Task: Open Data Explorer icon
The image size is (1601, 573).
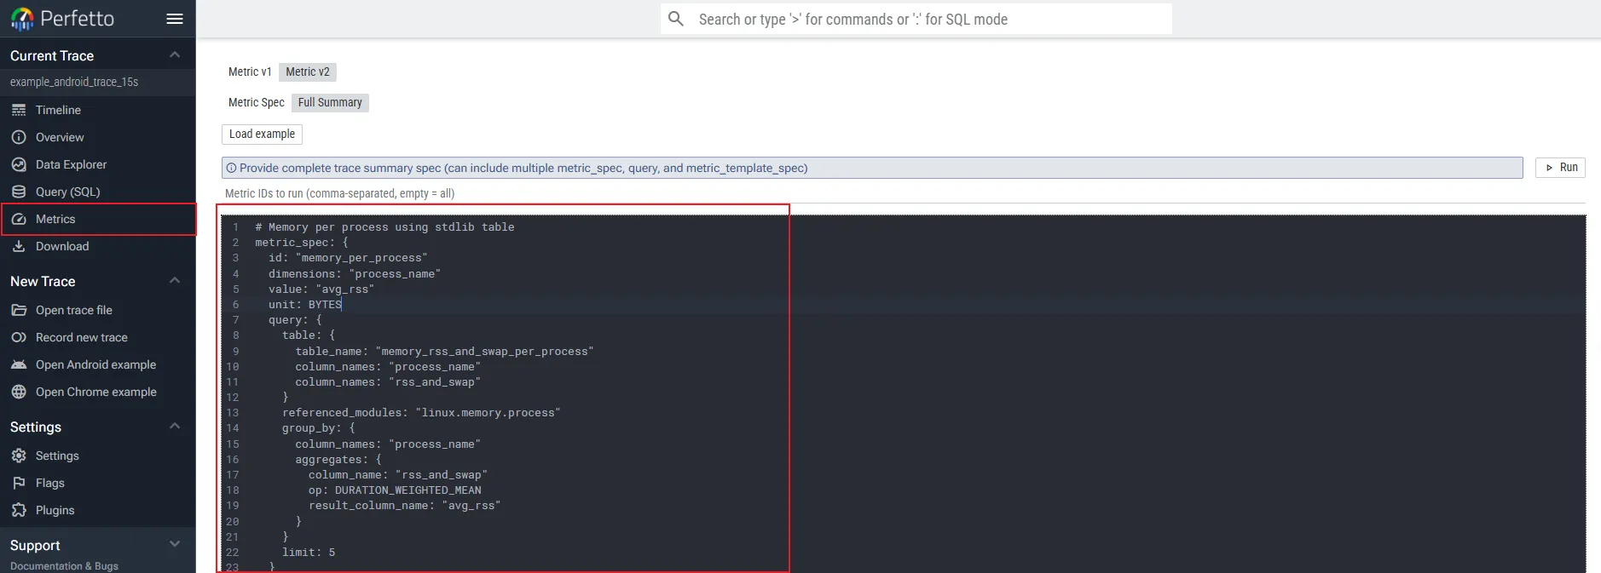Action: point(19,164)
